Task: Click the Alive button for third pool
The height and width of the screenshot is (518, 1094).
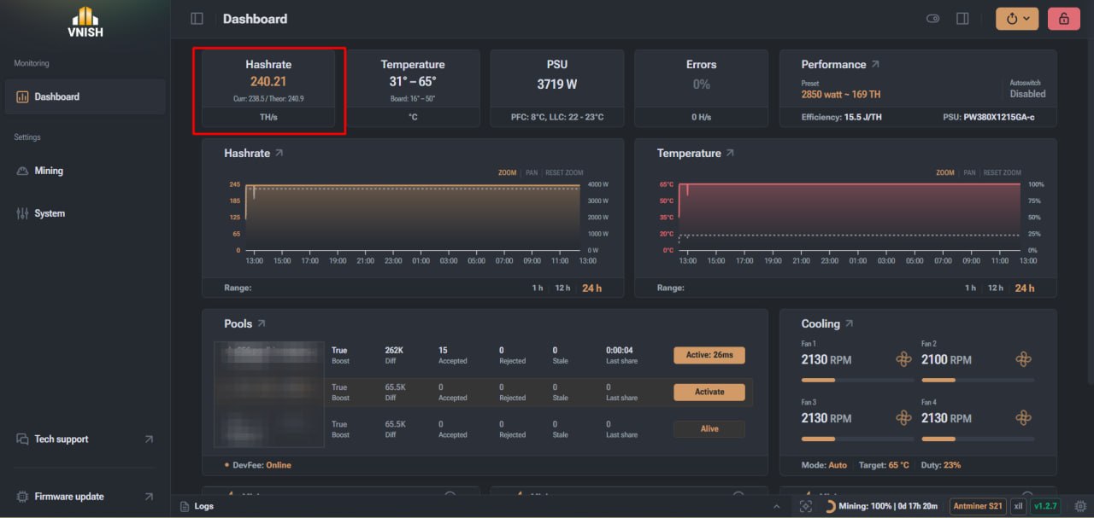Action: pos(709,429)
